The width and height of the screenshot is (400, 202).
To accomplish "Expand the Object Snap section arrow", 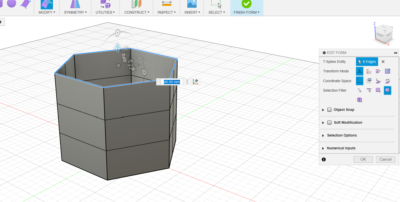I will click(x=323, y=110).
